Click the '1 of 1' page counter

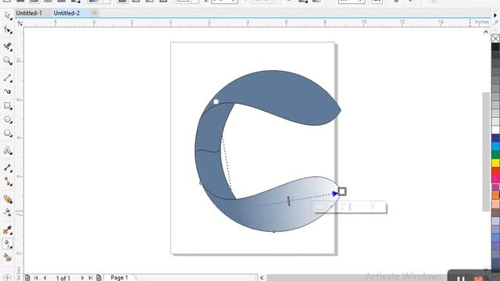(x=63, y=278)
